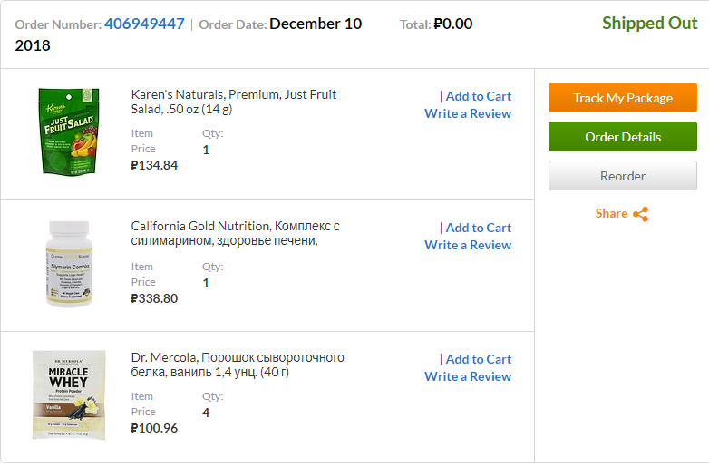Add Dr. Mercola Miracle Whey to cart
Viewport: 709px width, 467px height.
click(479, 359)
